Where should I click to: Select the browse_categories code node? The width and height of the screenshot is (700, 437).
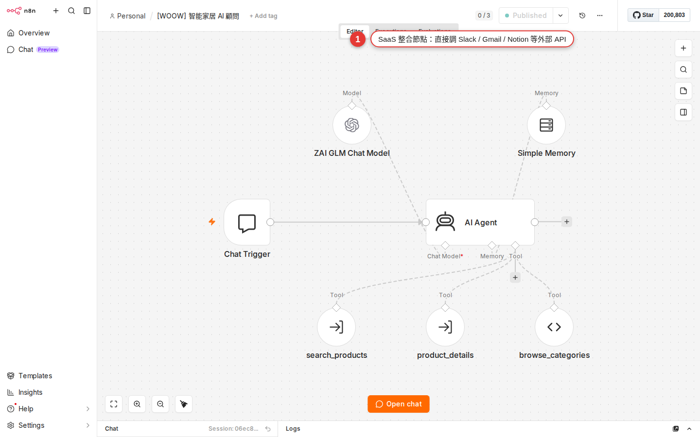(554, 327)
